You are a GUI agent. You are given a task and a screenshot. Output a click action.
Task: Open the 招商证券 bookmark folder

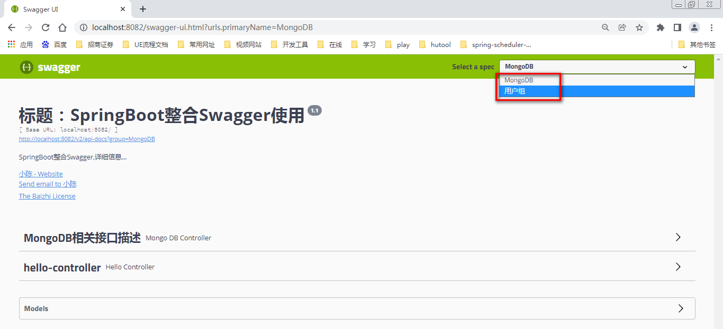coord(95,44)
